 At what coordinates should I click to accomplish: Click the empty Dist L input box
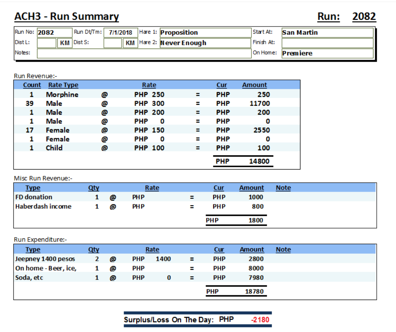(x=47, y=43)
